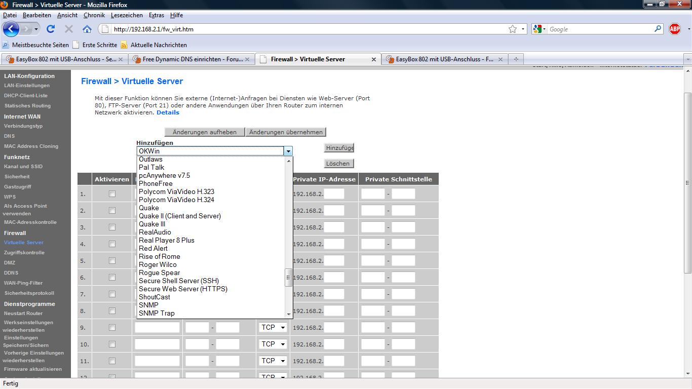Open the URL history dropdown arrow
The height and width of the screenshot is (389, 692).
(x=523, y=29)
